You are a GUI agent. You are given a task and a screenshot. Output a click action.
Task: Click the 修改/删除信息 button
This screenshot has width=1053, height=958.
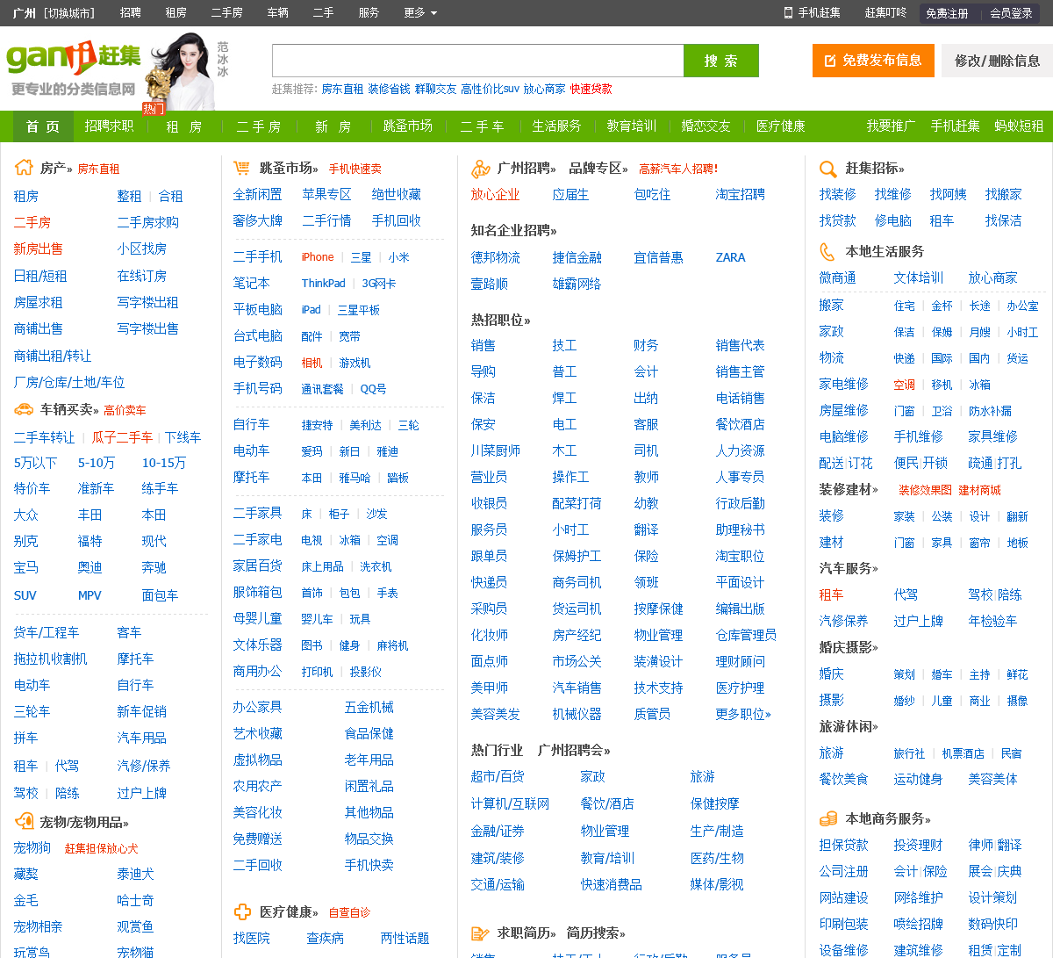coord(997,61)
